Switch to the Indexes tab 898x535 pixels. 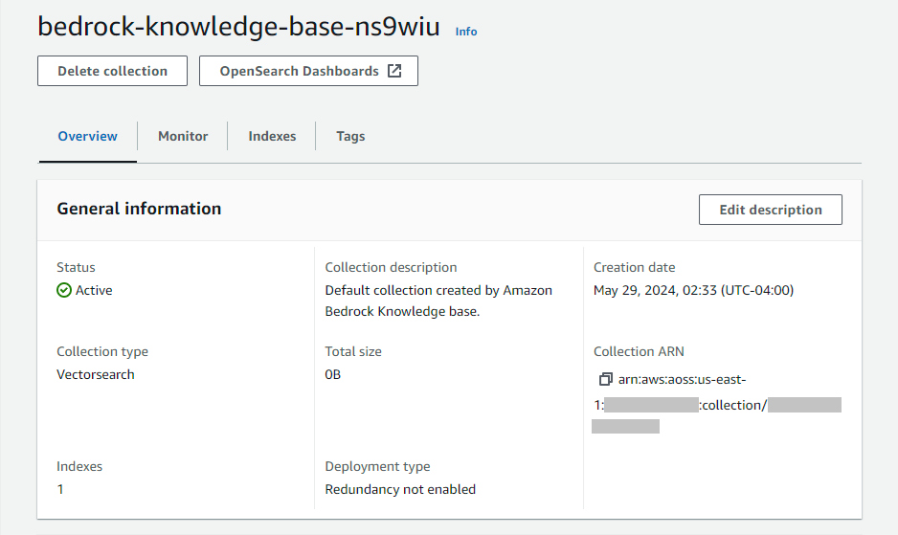pos(272,136)
